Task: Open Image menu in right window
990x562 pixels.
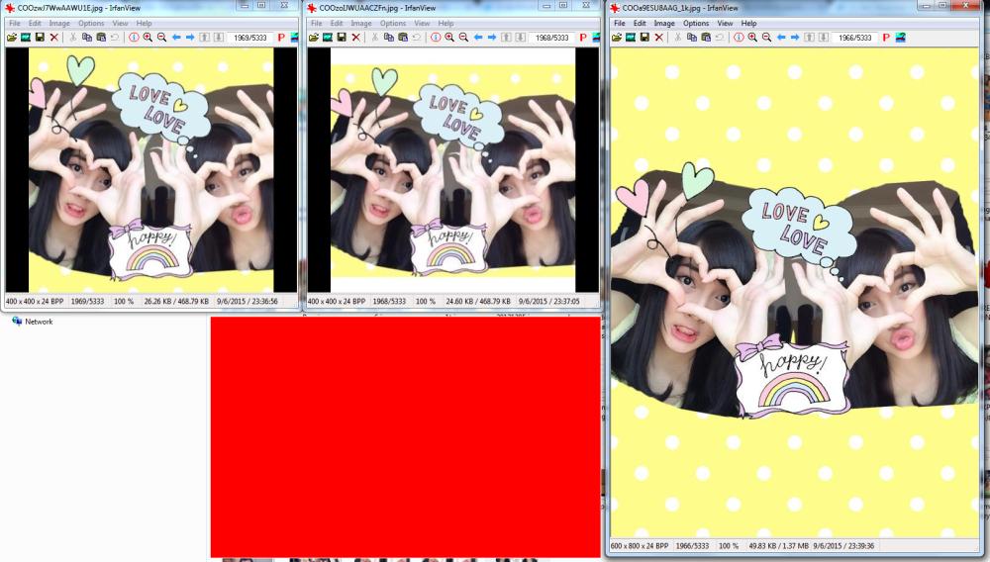Action: [664, 23]
